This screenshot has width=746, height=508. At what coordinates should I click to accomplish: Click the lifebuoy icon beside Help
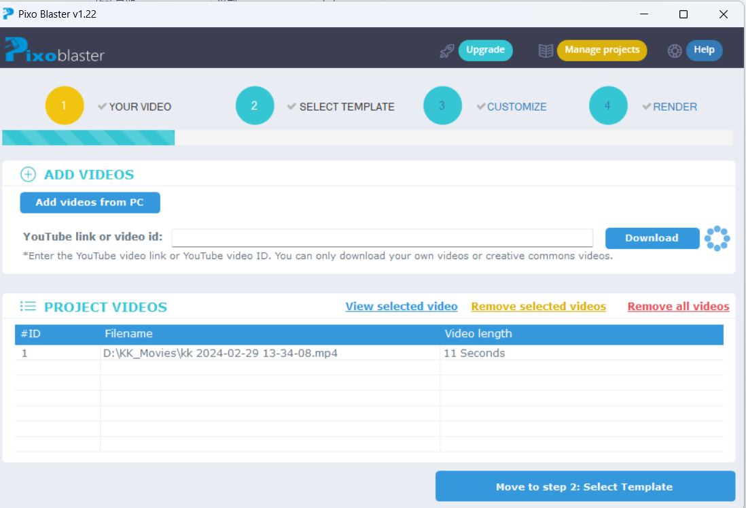pyautogui.click(x=675, y=50)
